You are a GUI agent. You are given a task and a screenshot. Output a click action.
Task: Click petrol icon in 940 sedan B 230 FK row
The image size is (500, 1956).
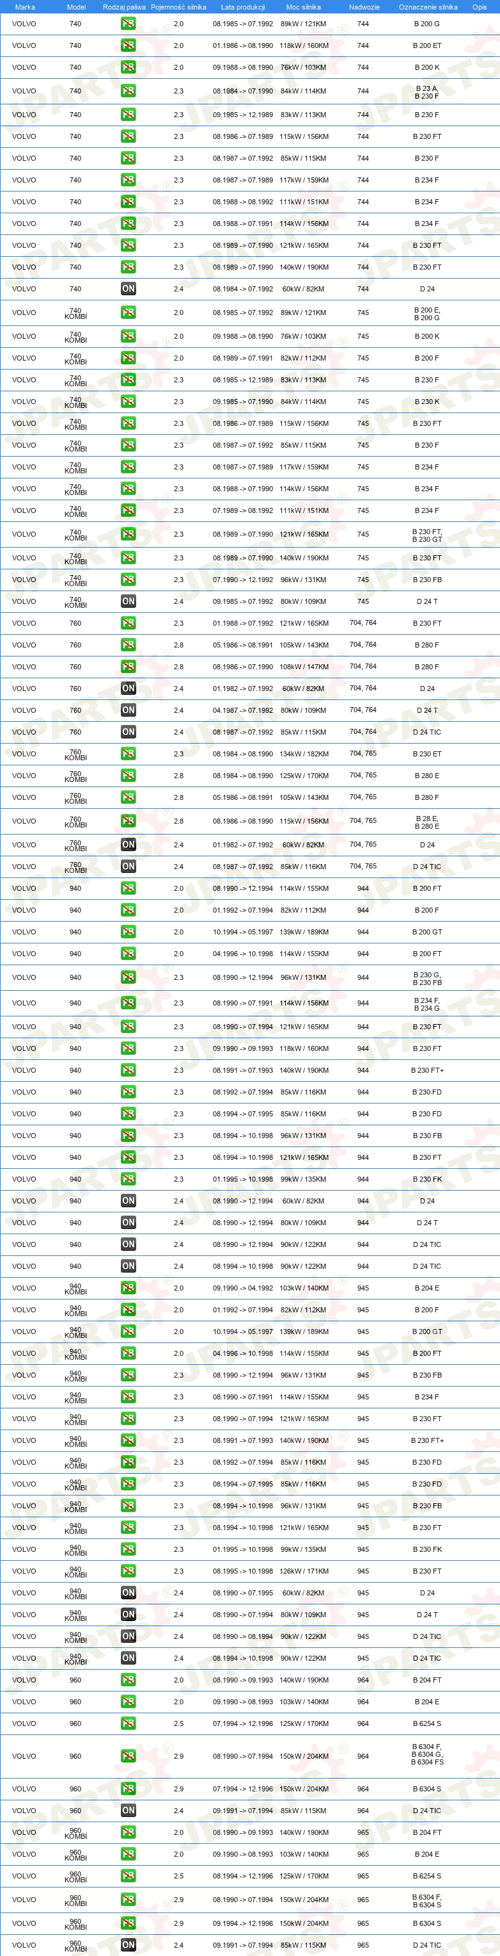[128, 1179]
